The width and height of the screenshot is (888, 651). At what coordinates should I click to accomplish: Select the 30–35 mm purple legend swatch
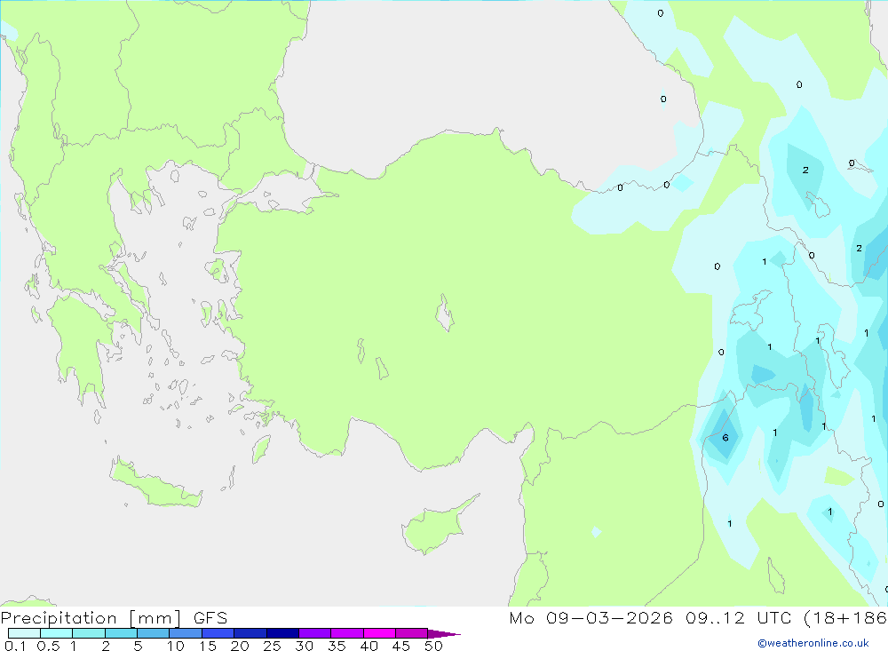coord(315,633)
